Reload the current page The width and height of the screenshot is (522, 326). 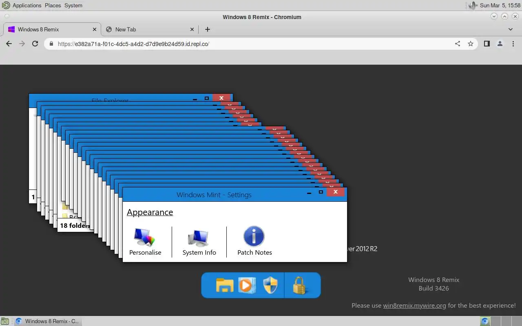point(35,44)
